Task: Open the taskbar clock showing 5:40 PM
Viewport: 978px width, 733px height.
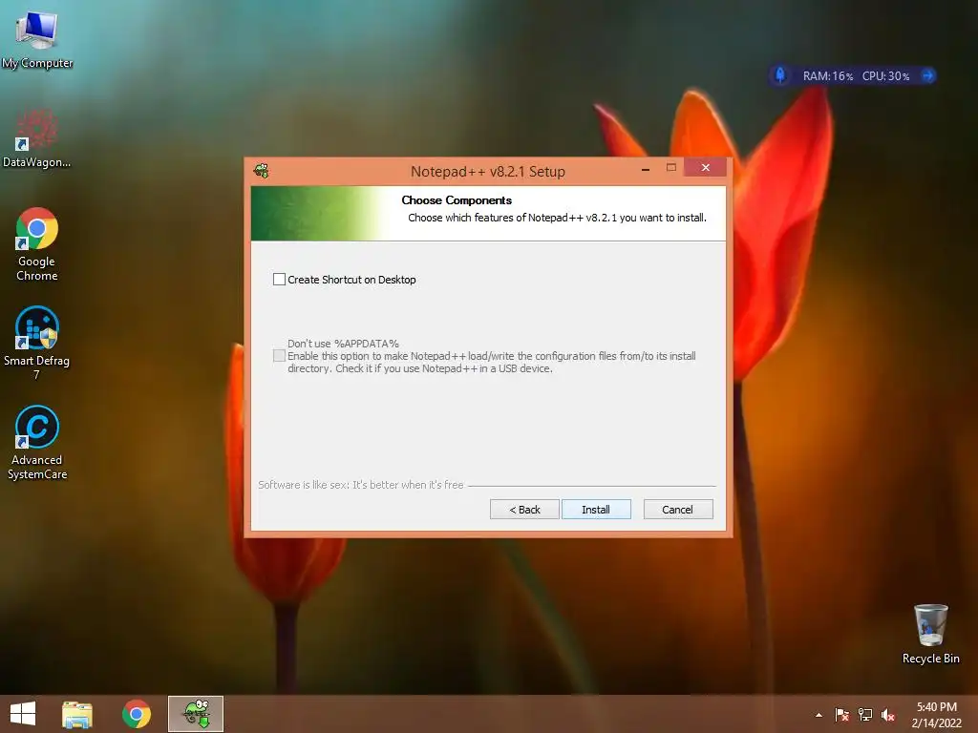Action: [936, 715]
